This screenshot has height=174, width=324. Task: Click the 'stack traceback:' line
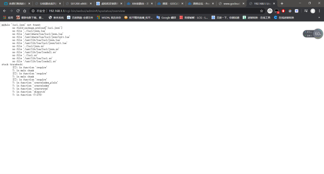click(x=12, y=65)
